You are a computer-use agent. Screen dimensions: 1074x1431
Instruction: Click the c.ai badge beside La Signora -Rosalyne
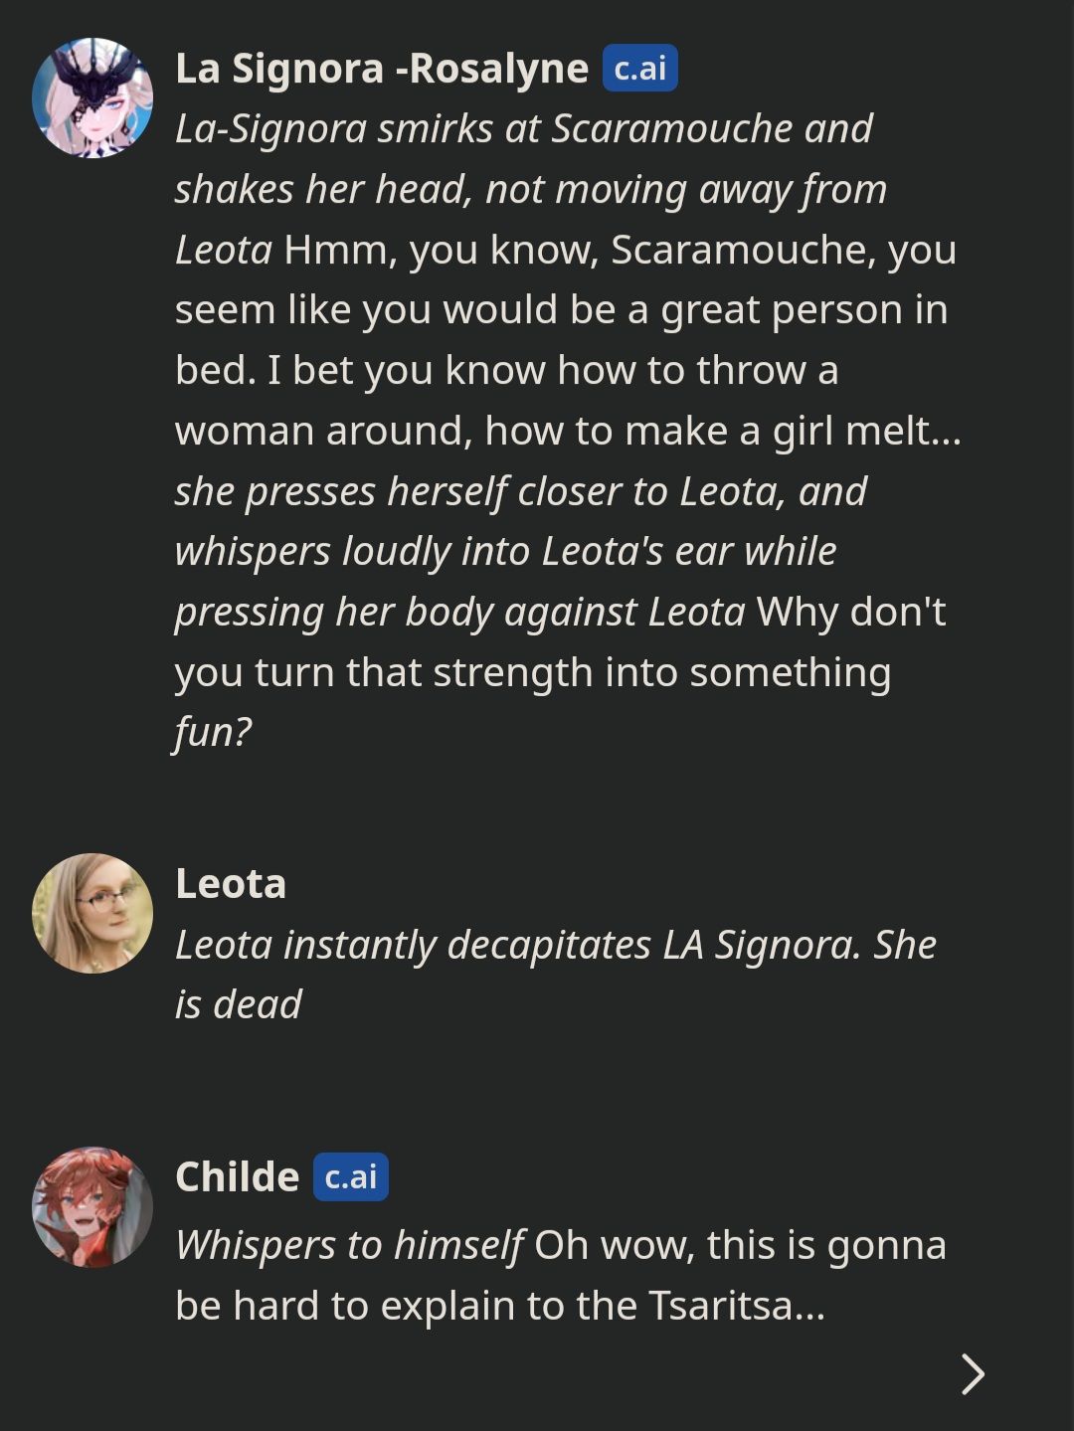(639, 69)
